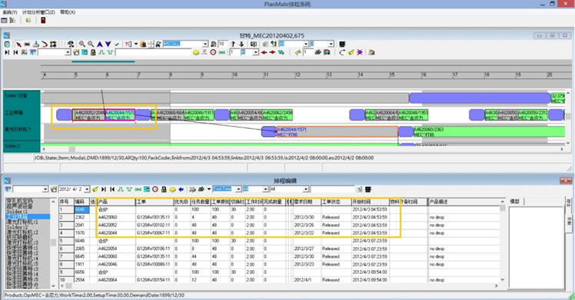Click the yellow ellipse icon in Gantt toolbar

pos(196,53)
